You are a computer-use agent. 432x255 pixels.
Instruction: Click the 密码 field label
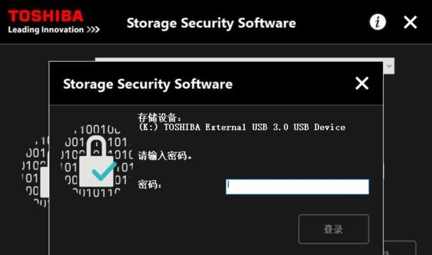click(149, 184)
